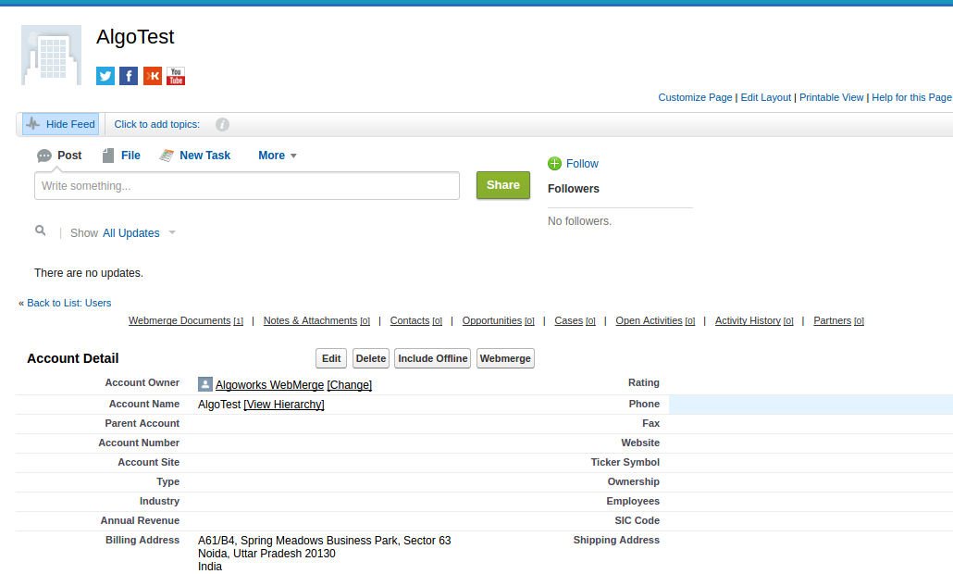Select the New Task publisher tab
Image resolution: width=953 pixels, height=574 pixels.
tap(195, 156)
